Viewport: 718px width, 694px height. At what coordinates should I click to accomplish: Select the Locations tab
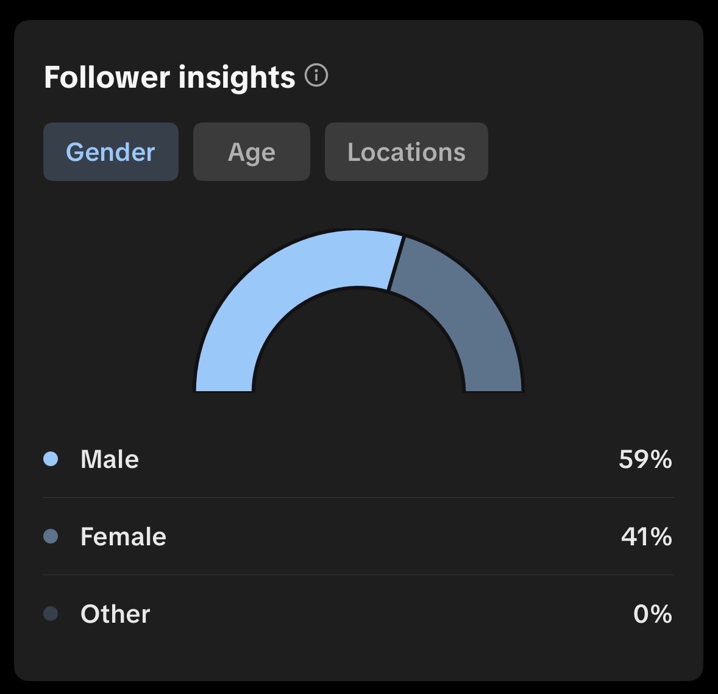(406, 152)
